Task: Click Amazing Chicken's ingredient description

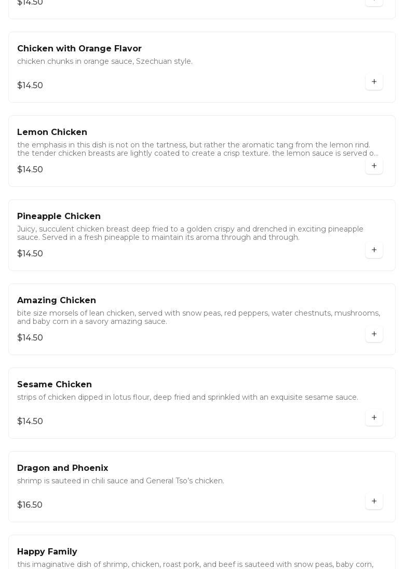Action: tap(198, 317)
